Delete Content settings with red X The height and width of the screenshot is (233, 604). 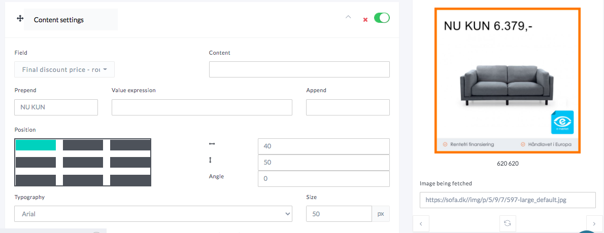365,20
